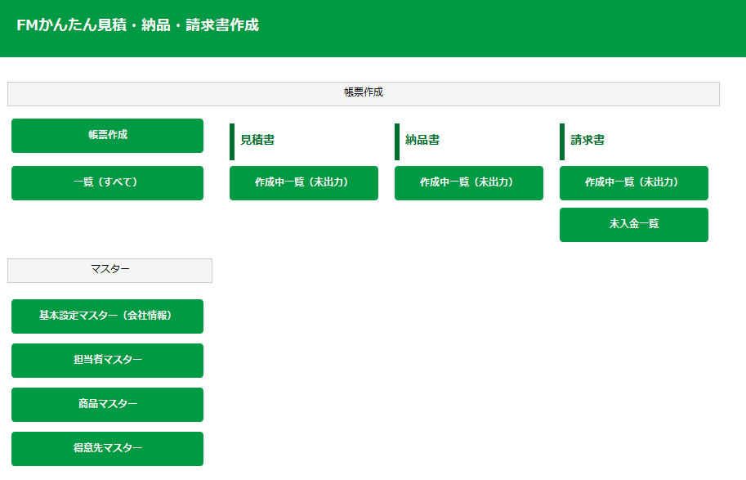Select the 商品マスター button
Screen dimensions: 746x480
107,405
